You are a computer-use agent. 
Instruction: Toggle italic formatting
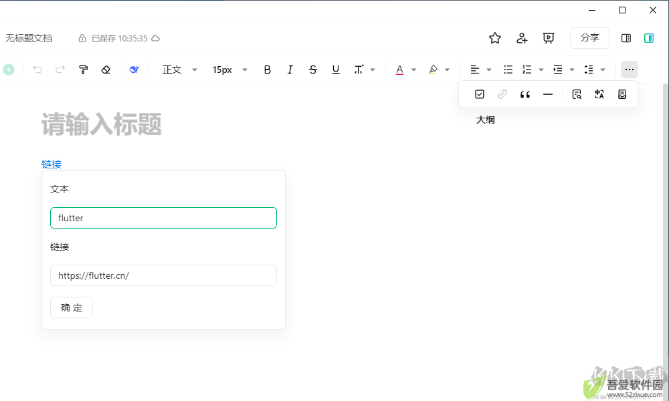(x=290, y=70)
